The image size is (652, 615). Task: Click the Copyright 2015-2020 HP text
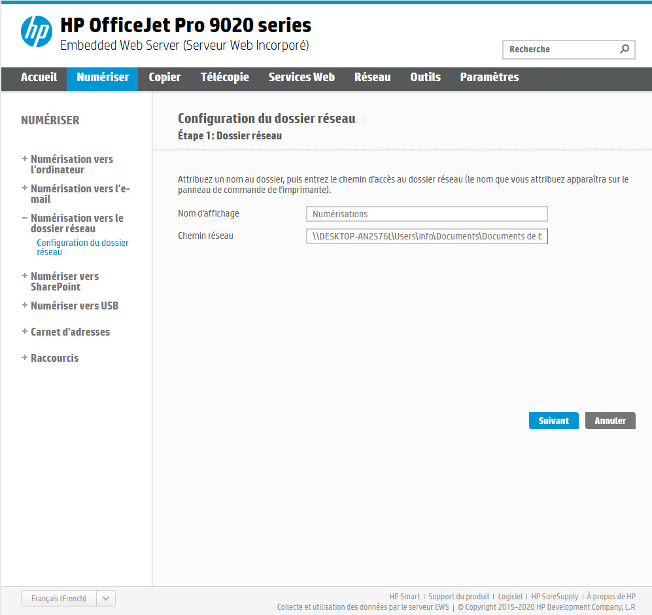(x=547, y=607)
